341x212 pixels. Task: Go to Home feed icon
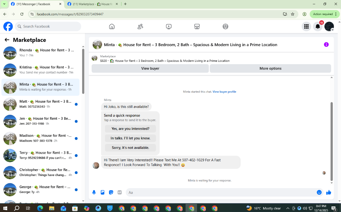coord(112,26)
